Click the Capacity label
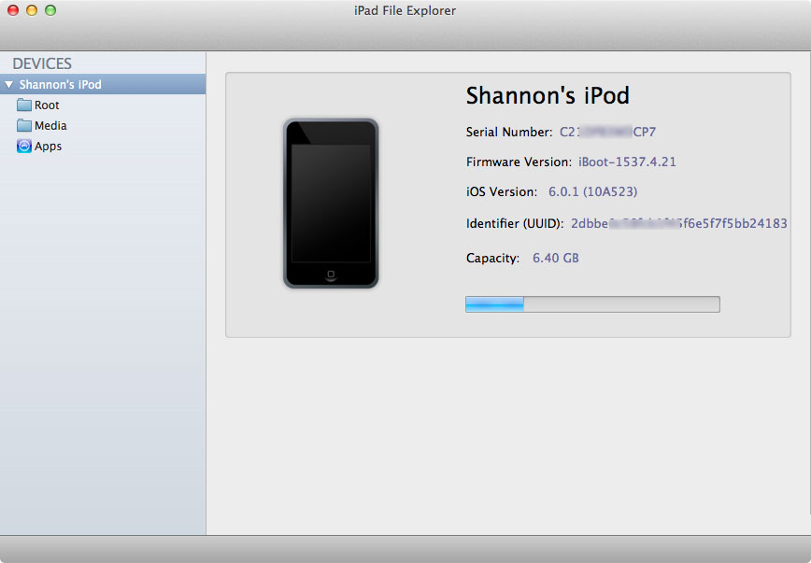The image size is (811, 563). (492, 258)
